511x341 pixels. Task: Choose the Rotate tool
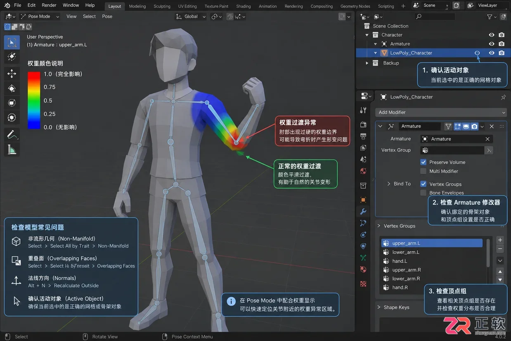point(12,88)
